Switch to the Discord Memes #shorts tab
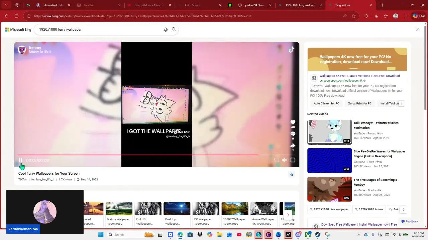This screenshot has height=240, width=428. click(149, 5)
